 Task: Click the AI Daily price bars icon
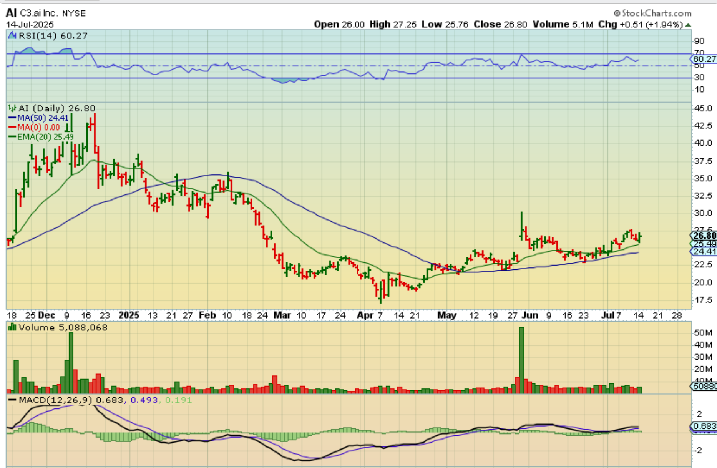click(x=12, y=108)
